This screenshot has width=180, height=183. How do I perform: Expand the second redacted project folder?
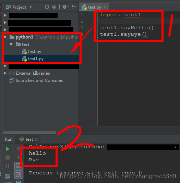point(5,22)
